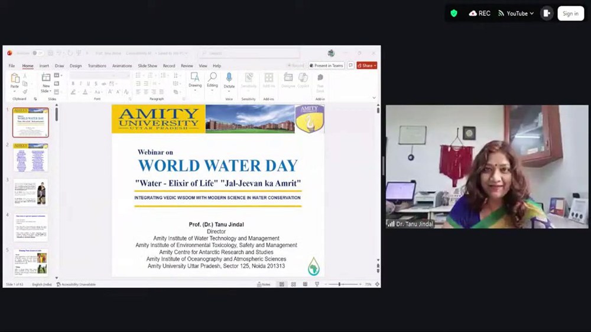Viewport: 591px width, 332px height.
Task: Collapse the ribbon with chevron arrow
Action: tap(374, 98)
